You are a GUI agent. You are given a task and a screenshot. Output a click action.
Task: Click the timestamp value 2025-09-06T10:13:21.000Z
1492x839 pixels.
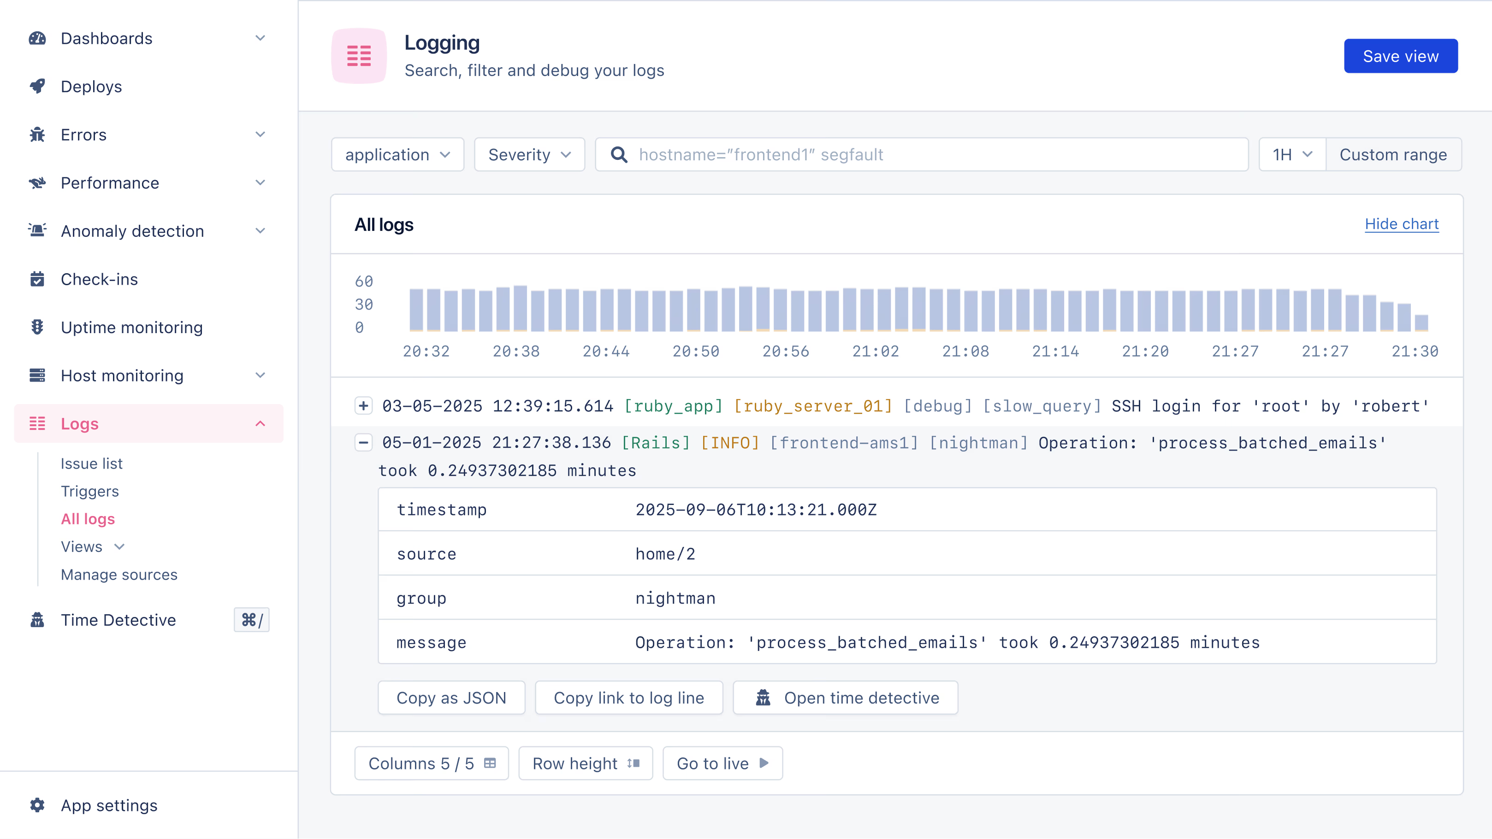pos(756,510)
